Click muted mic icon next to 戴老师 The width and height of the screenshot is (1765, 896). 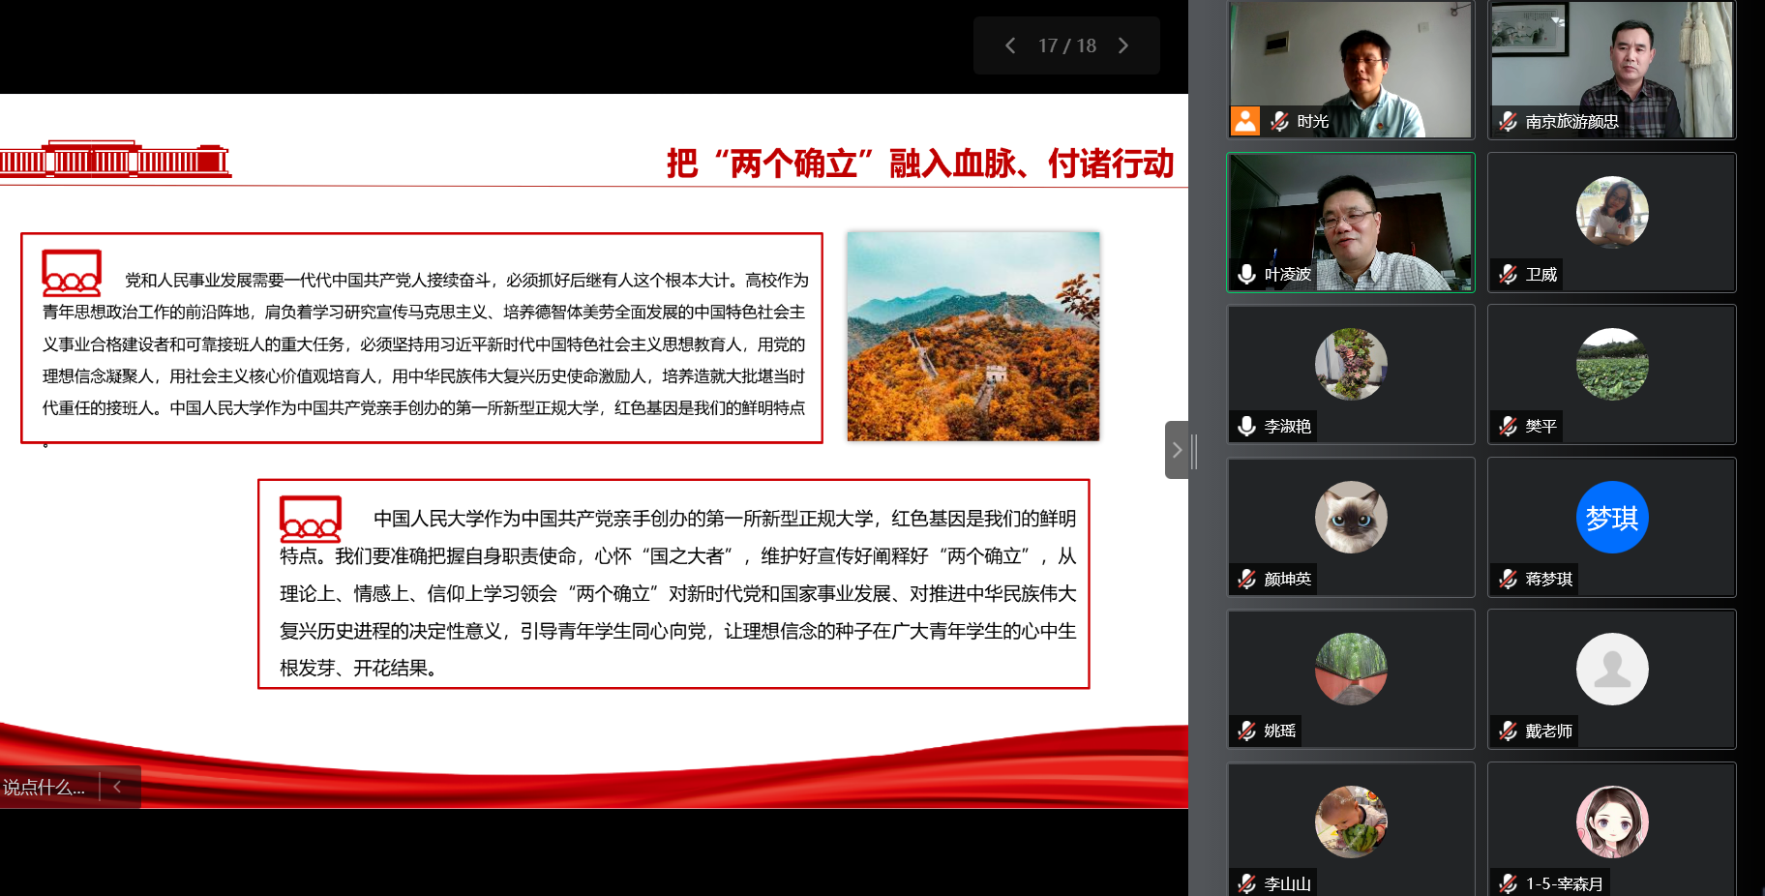click(1508, 731)
